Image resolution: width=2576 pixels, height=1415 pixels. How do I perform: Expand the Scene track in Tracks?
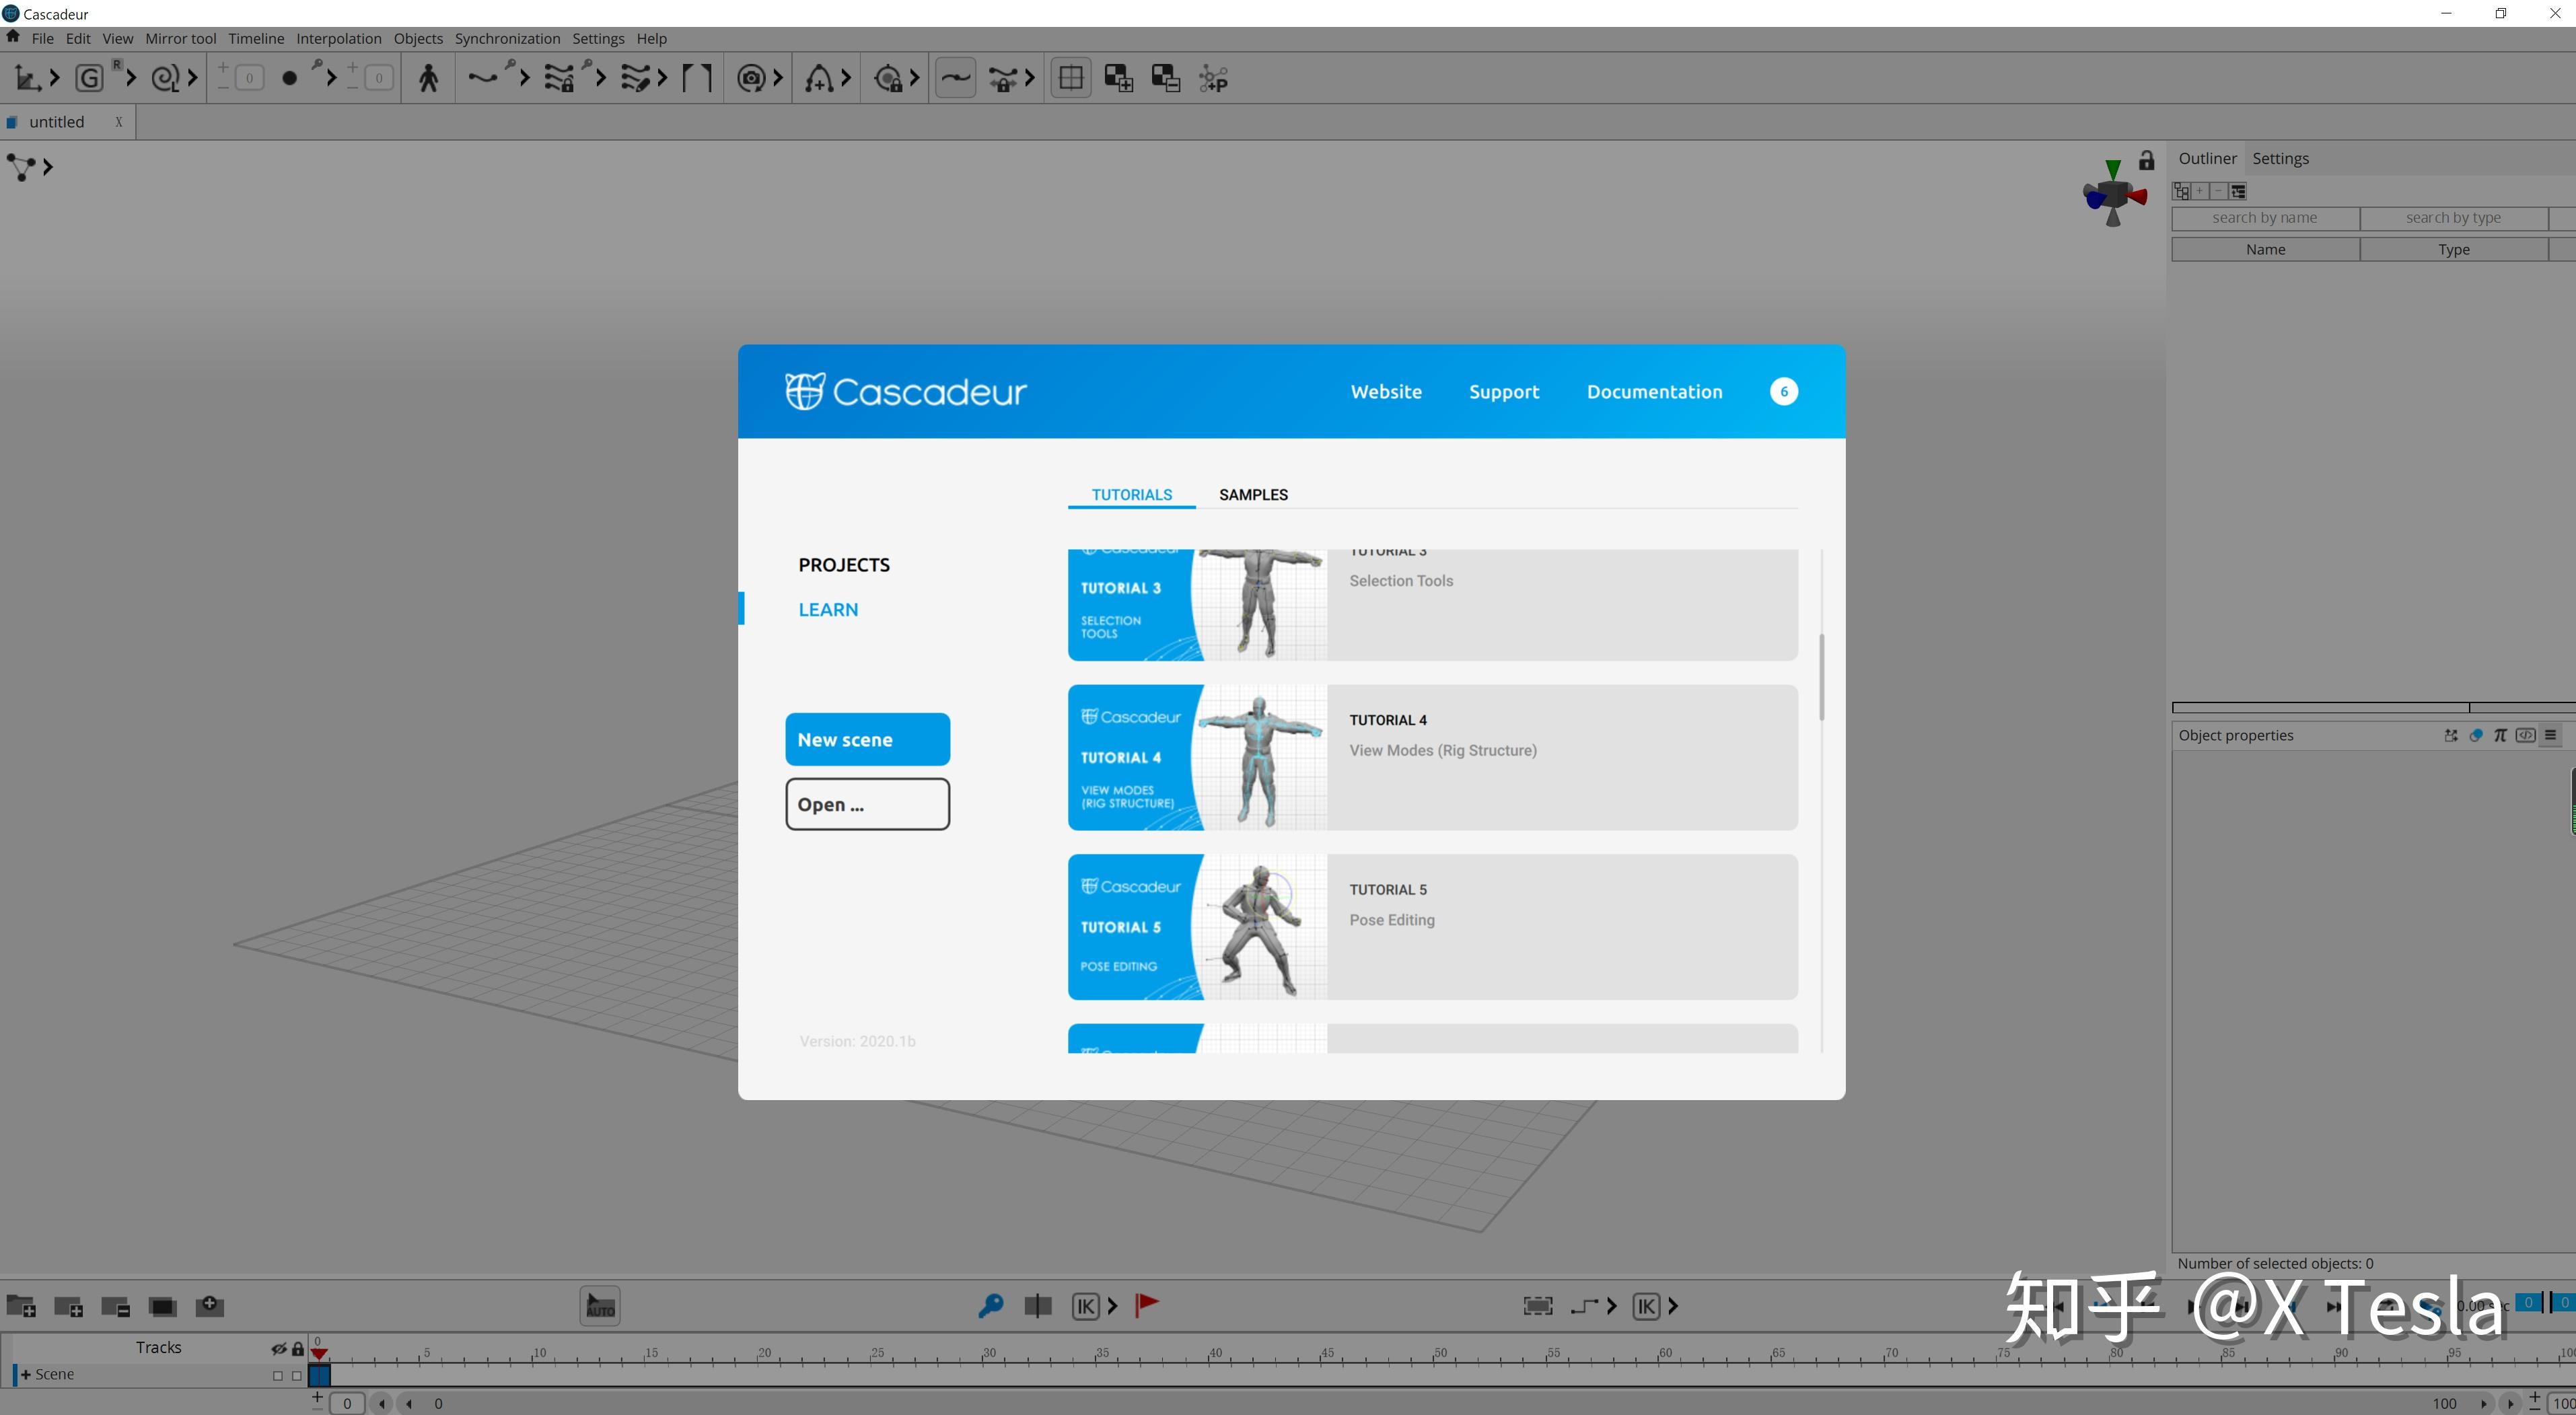[x=26, y=1374]
